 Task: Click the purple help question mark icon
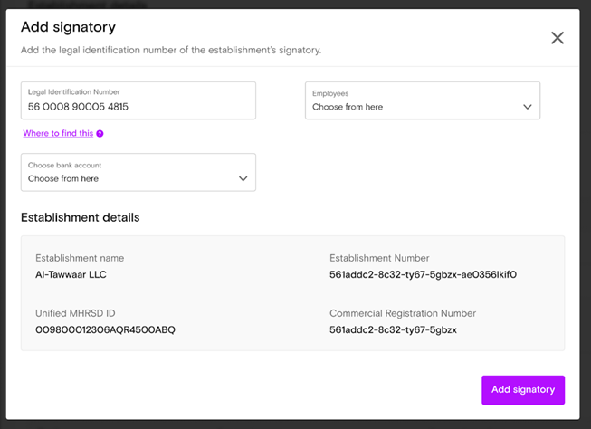pyautogui.click(x=100, y=133)
